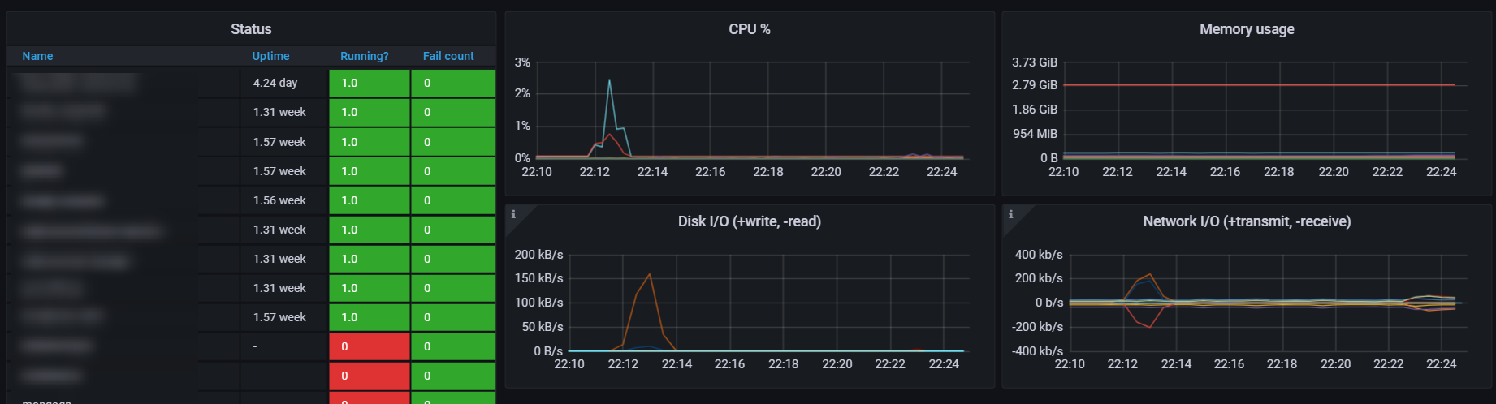Screen dimensions: 1496x404
Task: Click the topmost red Running? status cell
Action: pyautogui.click(x=370, y=346)
